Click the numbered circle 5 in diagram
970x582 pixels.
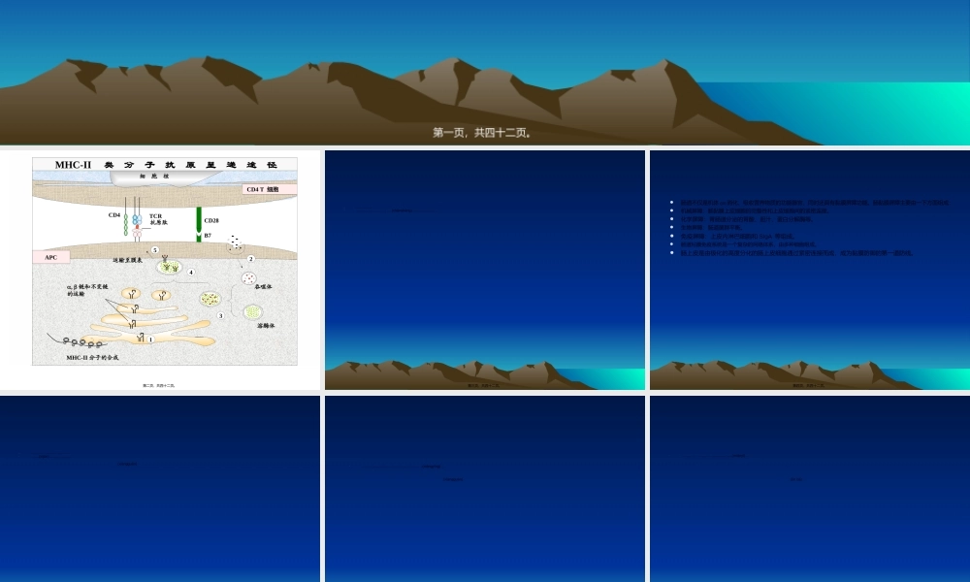point(154,250)
